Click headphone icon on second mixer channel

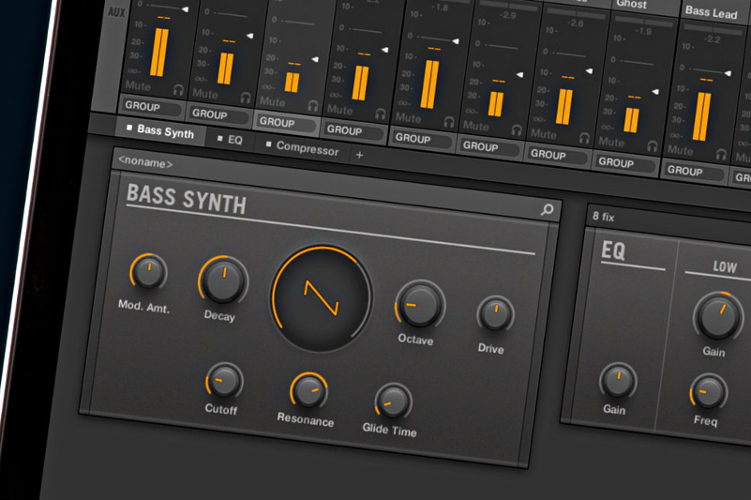[x=246, y=98]
